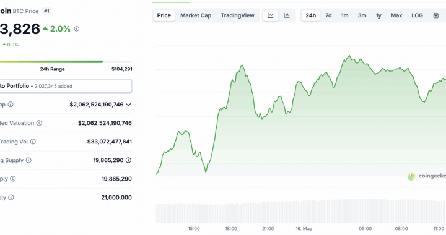Click info icon beside Market Cap label
Viewport: 446px width, 235px height.
11,105
